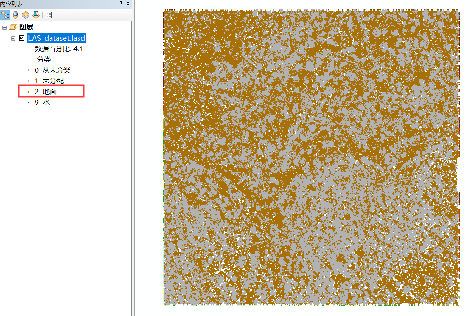
Task: Click the 0 从未分类 class label
Action: (52, 70)
